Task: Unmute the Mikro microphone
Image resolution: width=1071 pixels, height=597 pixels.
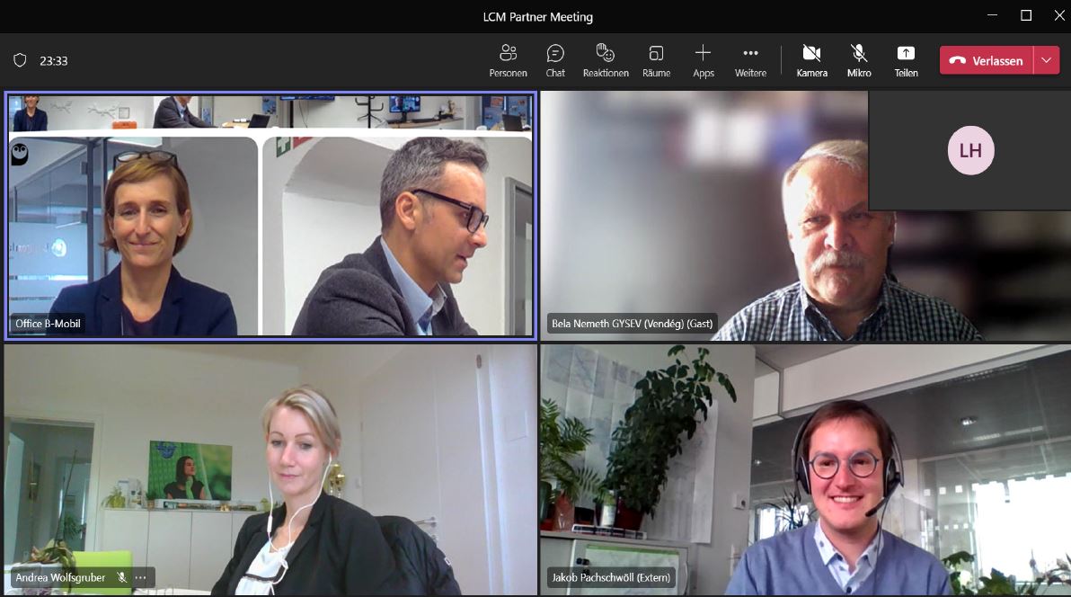Action: 859,61
